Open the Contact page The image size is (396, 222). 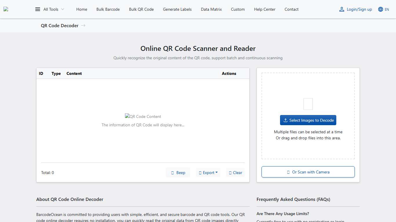(x=291, y=9)
